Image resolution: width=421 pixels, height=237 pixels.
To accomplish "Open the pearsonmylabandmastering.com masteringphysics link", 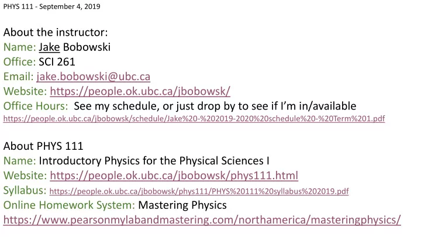I will coord(202,220).
